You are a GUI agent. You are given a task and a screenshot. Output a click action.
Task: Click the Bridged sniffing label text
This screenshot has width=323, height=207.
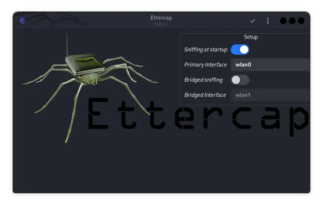pos(203,80)
